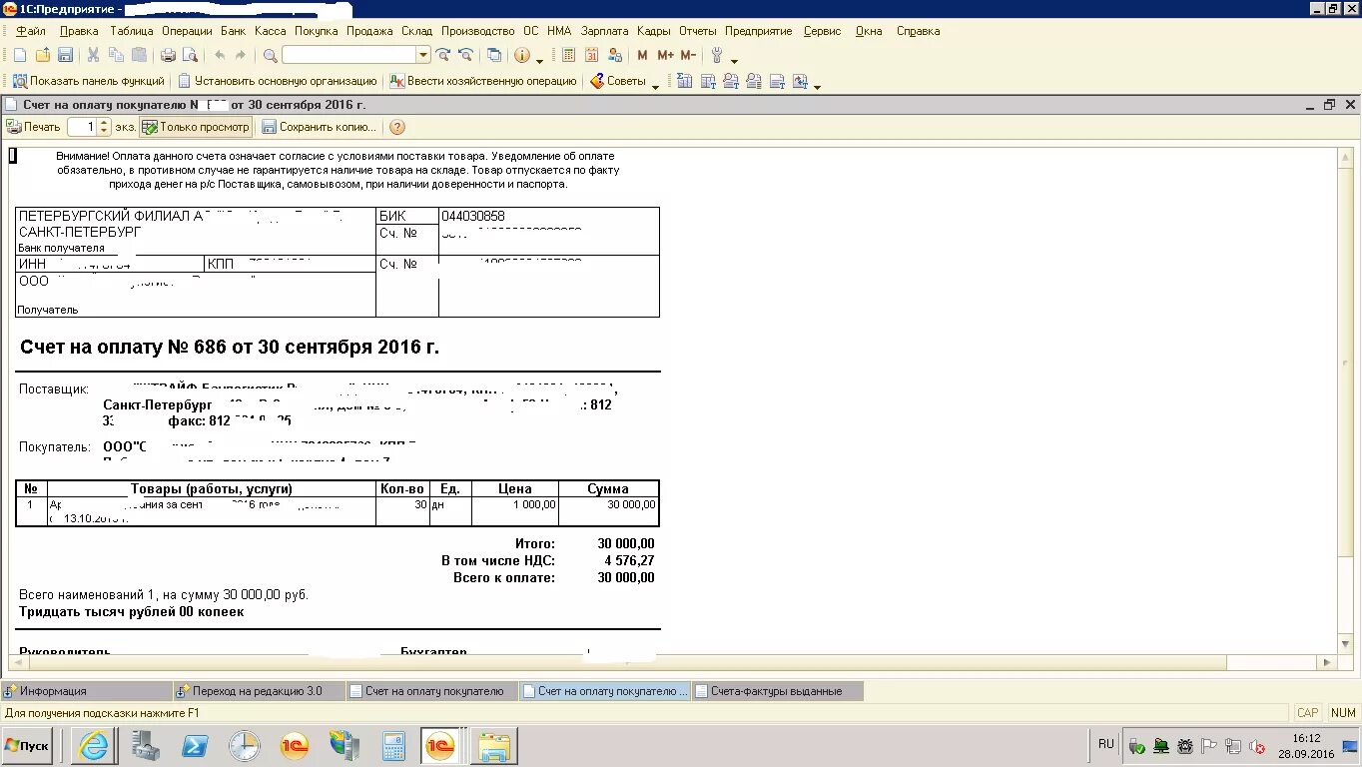Open the calculator icon in the toolbar

tap(569, 56)
